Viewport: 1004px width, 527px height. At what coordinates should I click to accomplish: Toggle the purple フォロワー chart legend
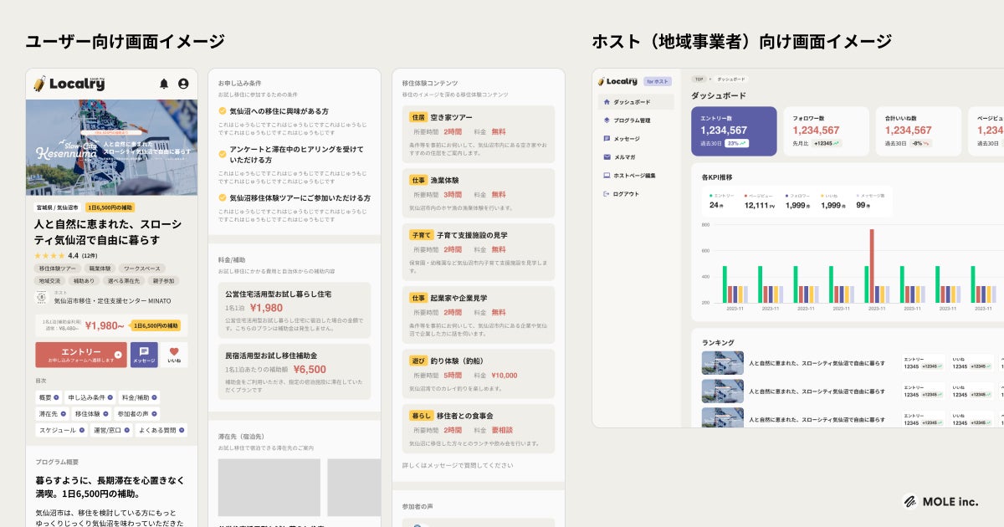797,196
